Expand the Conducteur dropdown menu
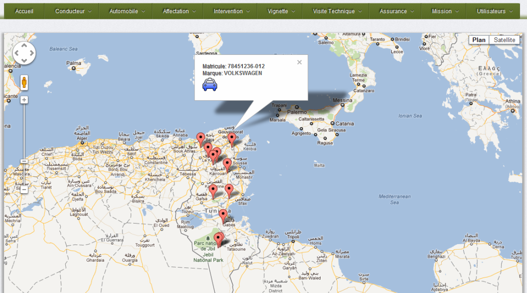Viewport: 527px width, 293px height. pyautogui.click(x=73, y=11)
